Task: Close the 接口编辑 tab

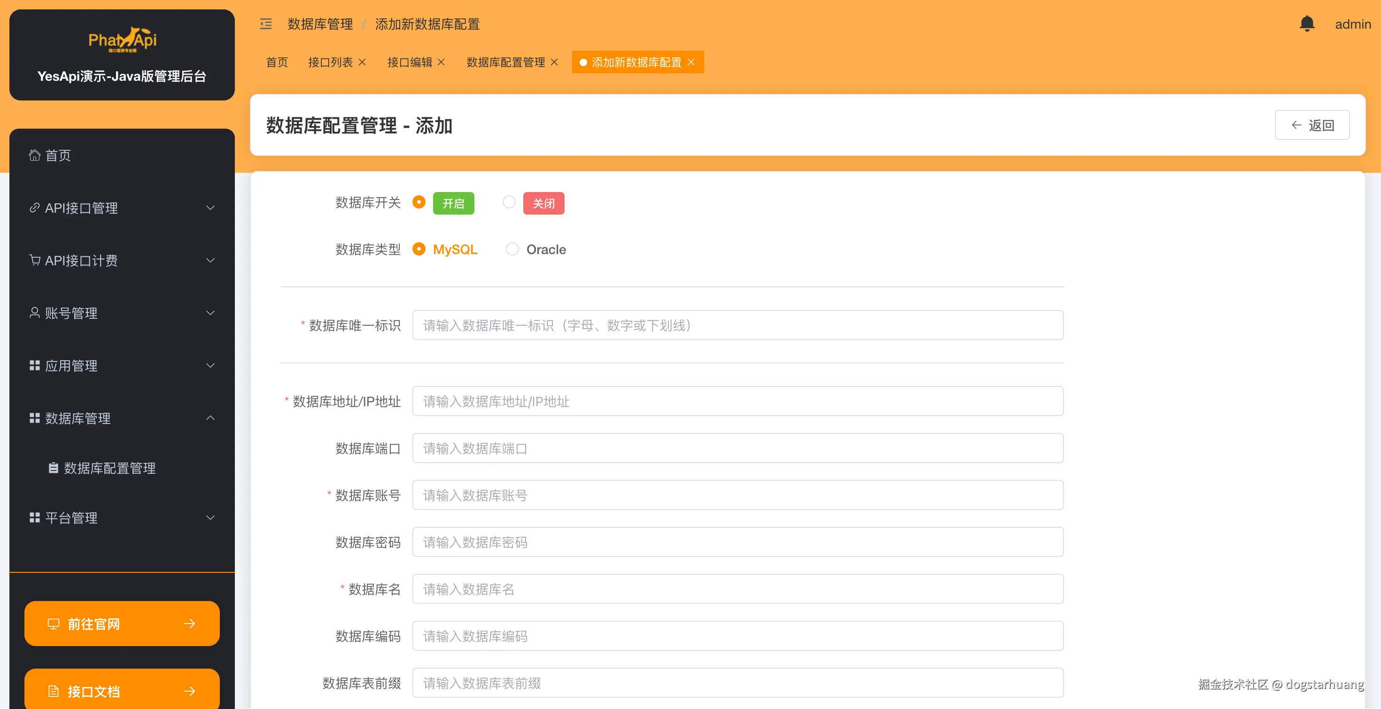Action: coord(441,62)
